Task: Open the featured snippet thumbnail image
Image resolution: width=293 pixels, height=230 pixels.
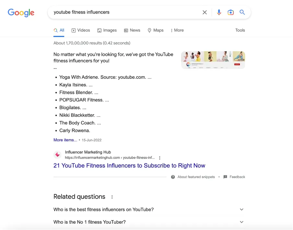Action: [213, 60]
